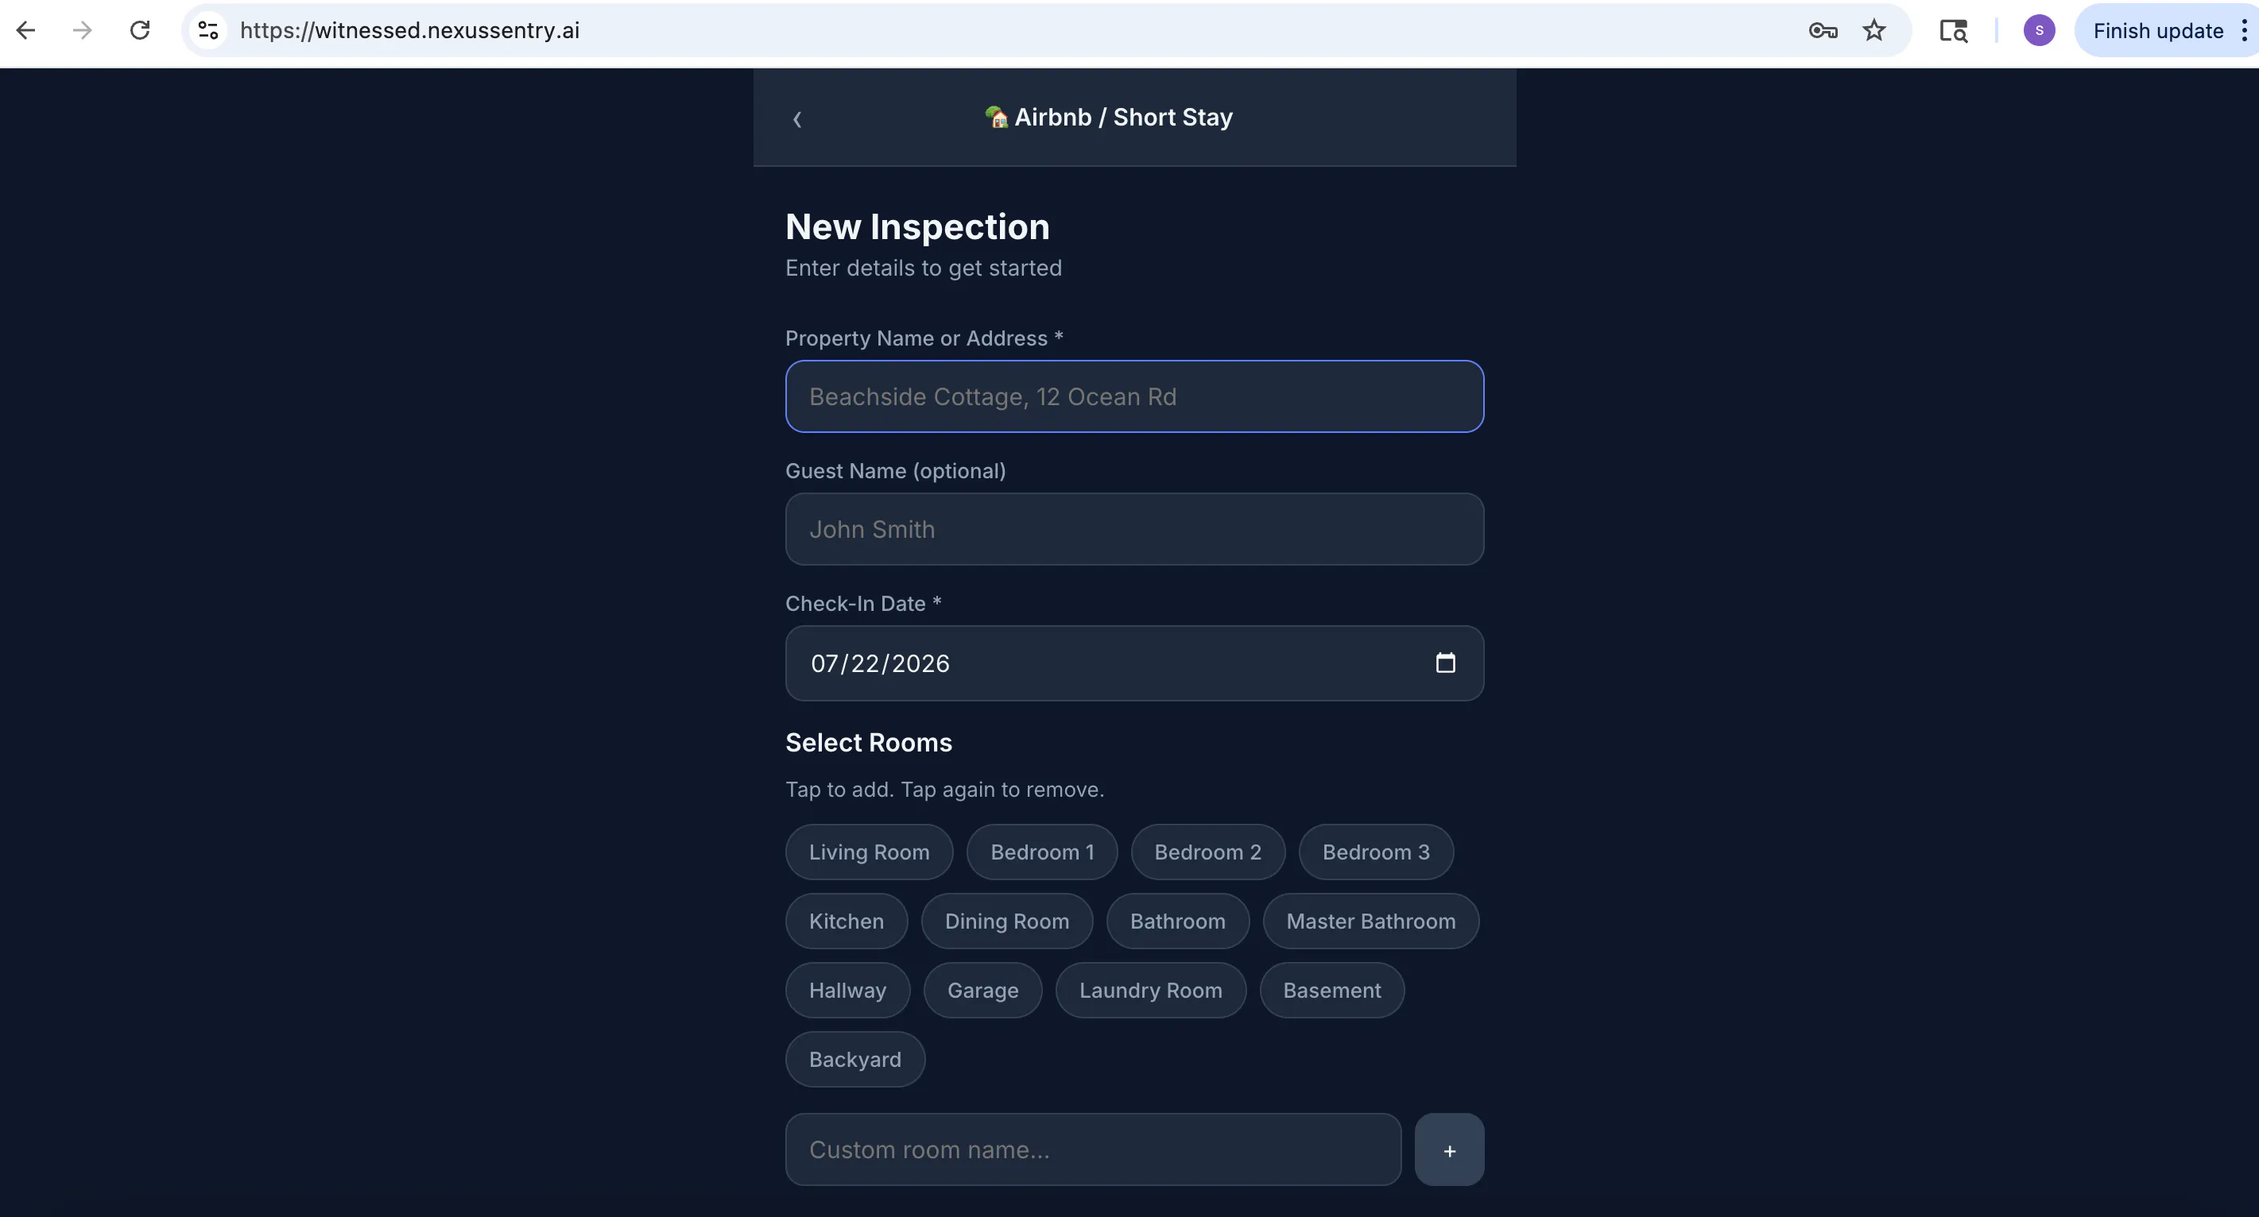Select the Dining Room chip
This screenshot has width=2259, height=1217.
pyautogui.click(x=1007, y=921)
